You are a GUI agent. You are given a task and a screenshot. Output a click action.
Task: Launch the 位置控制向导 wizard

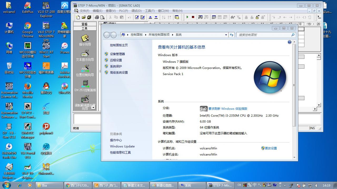[85, 70]
